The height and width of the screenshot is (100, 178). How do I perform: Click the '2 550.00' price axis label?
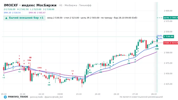click(168, 32)
